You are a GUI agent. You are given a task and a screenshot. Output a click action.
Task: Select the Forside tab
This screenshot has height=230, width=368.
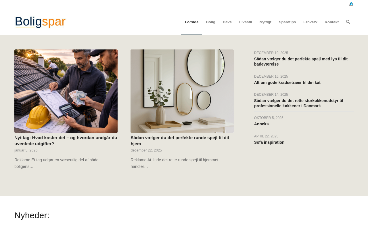191,22
